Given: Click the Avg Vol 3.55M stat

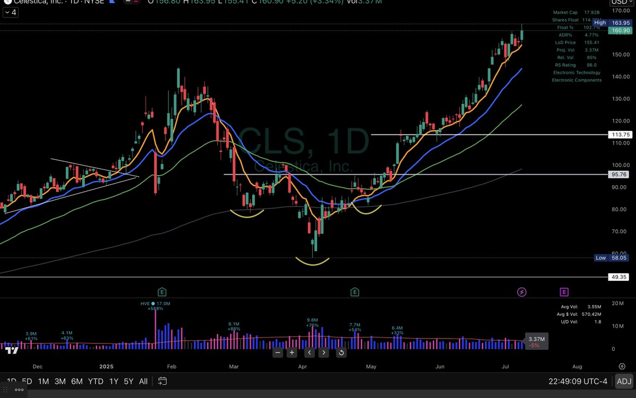Looking at the screenshot, I should coord(581,307).
